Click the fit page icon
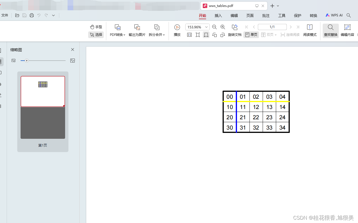The width and height of the screenshot is (358, 223). pyautogui.click(x=198, y=35)
